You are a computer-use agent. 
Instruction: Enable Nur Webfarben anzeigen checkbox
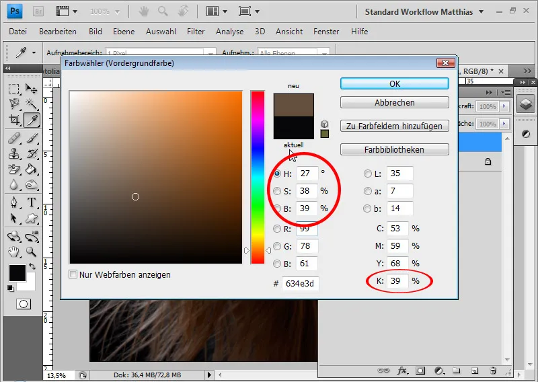[x=73, y=274]
